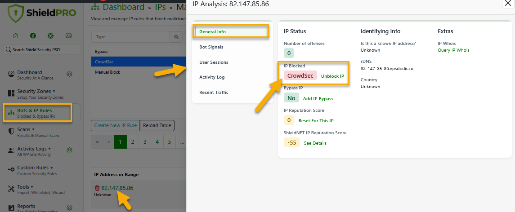Click the Security Zones grid icon
The image size is (515, 212).
point(11,93)
